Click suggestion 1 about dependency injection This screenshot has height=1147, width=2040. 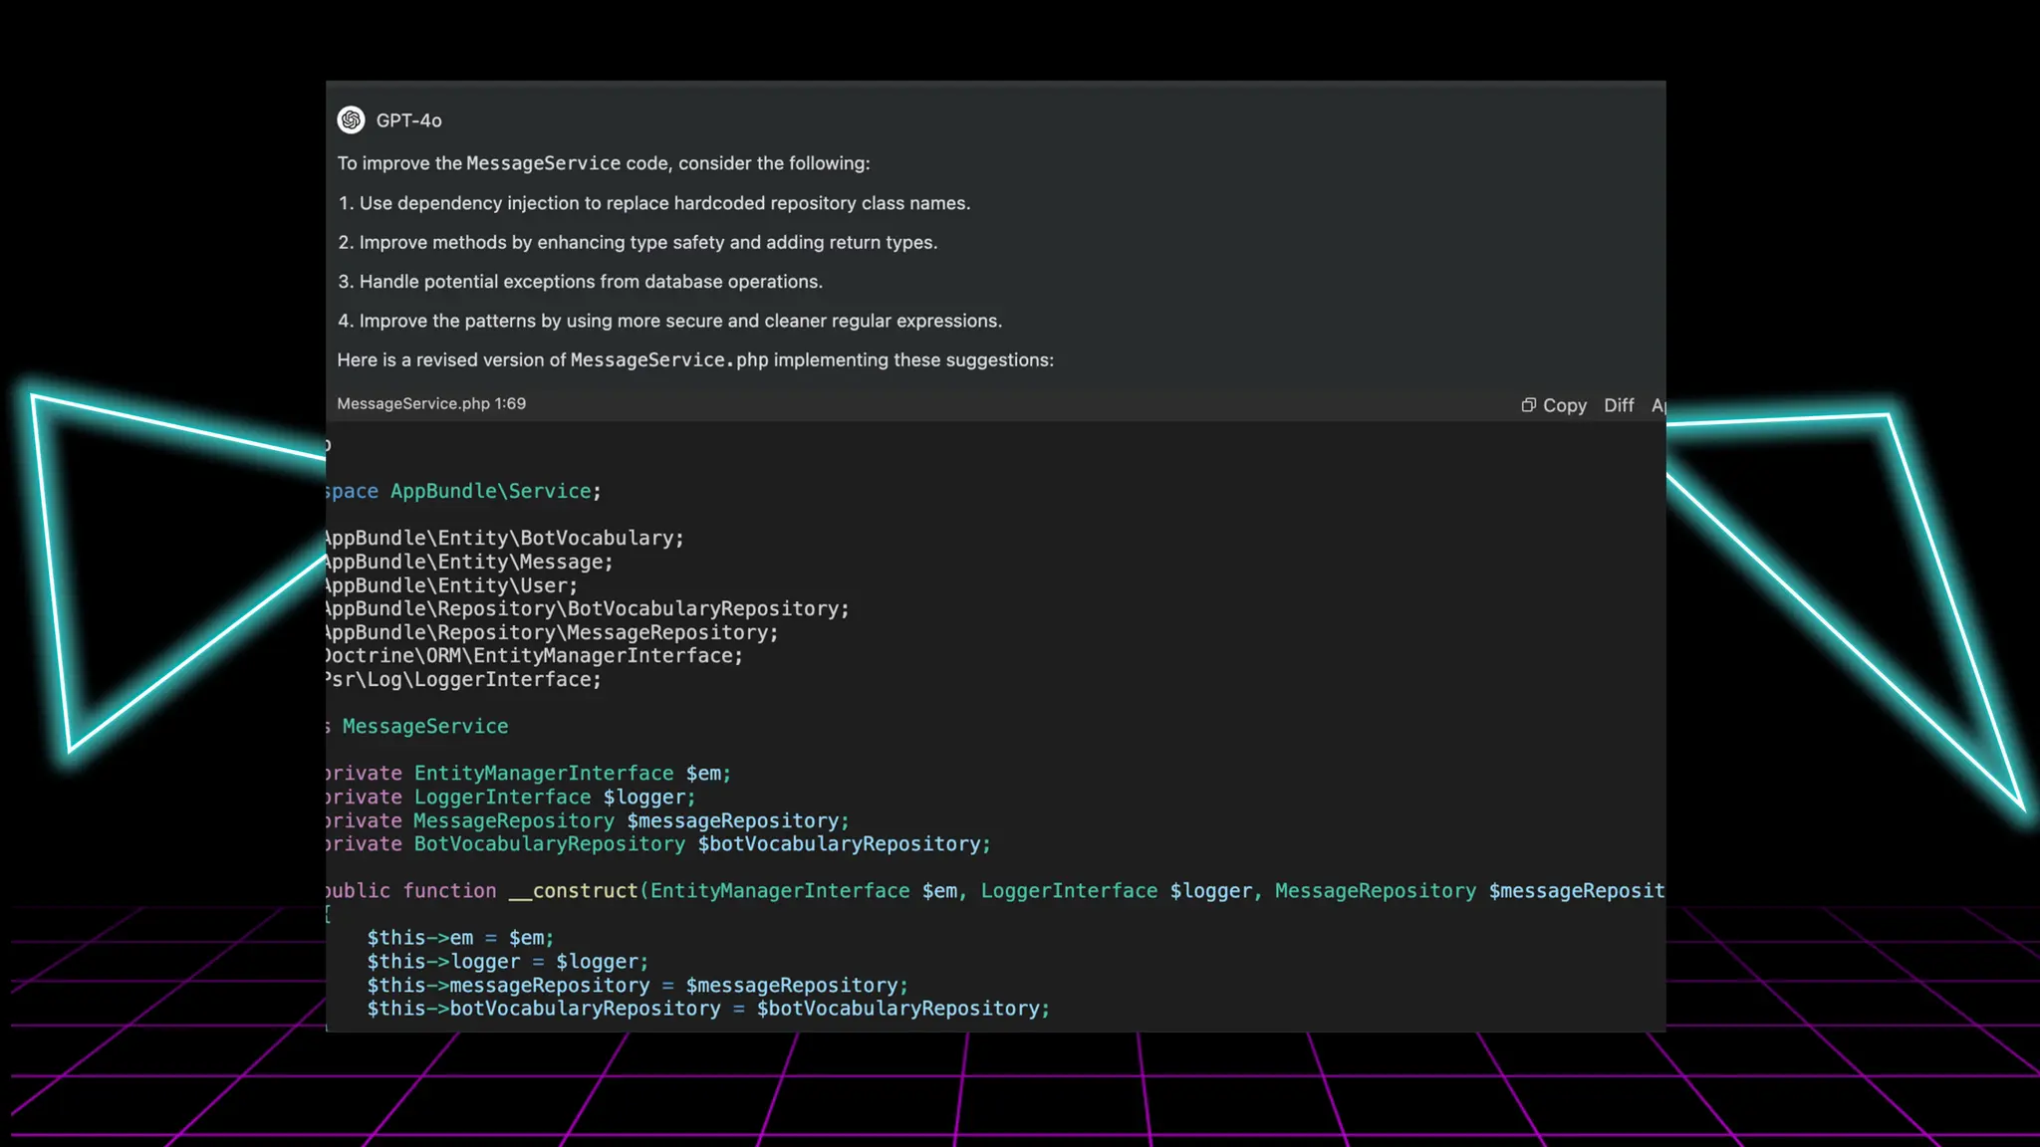[654, 203]
